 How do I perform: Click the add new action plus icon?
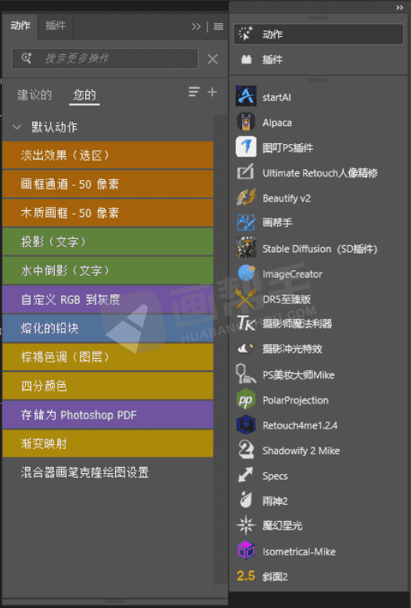pyautogui.click(x=212, y=92)
